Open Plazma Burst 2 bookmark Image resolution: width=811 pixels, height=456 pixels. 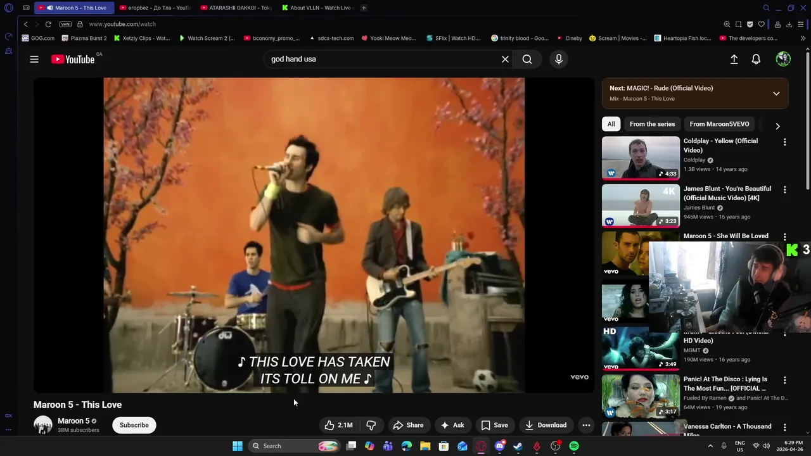(84, 38)
